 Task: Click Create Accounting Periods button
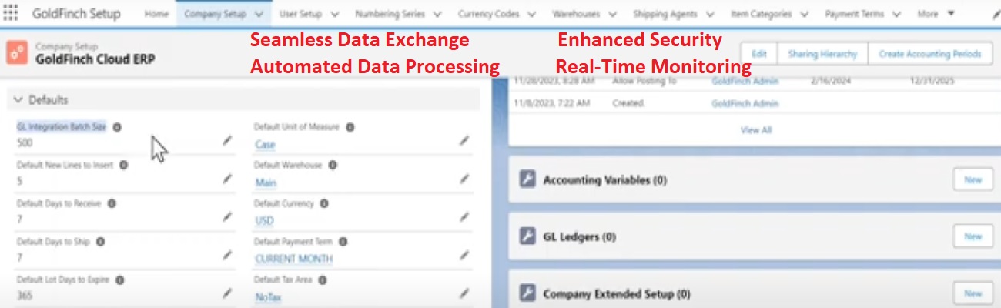[930, 54]
